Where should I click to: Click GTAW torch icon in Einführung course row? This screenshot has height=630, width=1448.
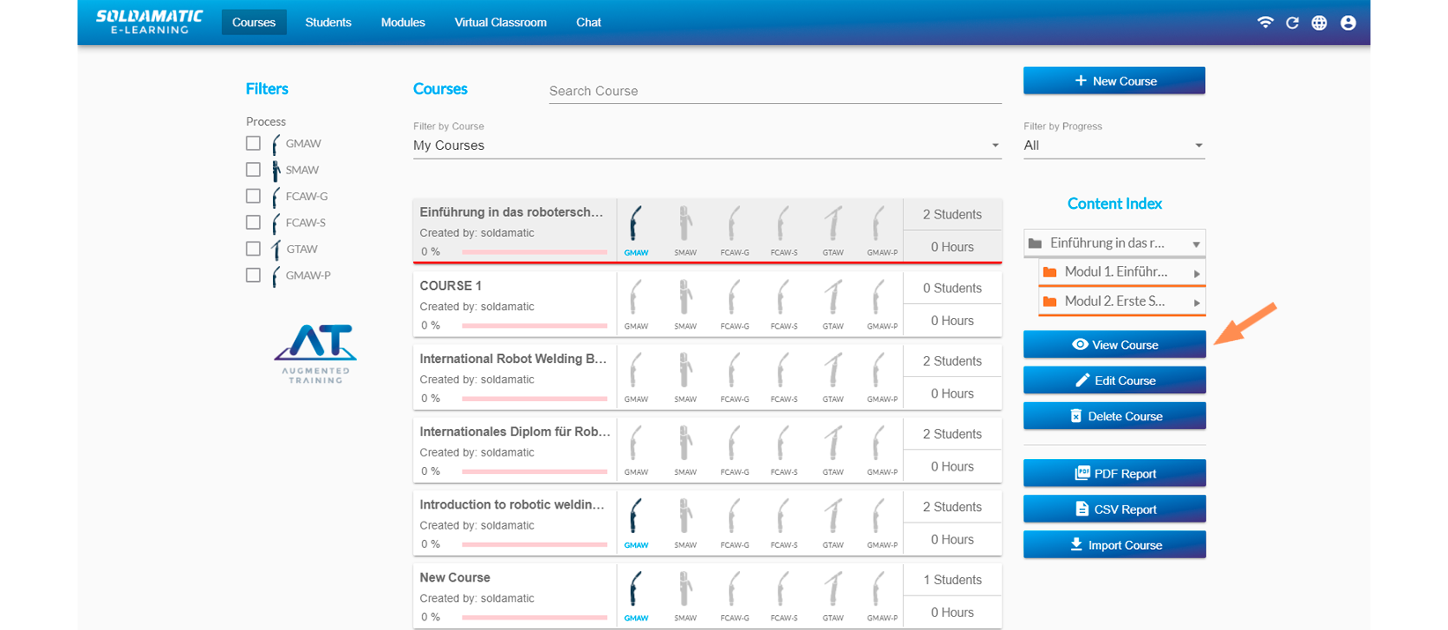[x=832, y=226]
